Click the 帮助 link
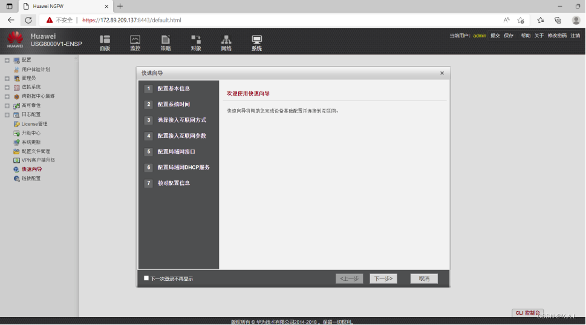This screenshot has height=325, width=586. [526, 36]
